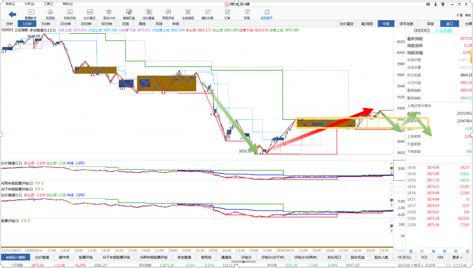The height and width of the screenshot is (268, 473).
Task: Open the mail envelope icon in title bar
Action: pos(428,4)
